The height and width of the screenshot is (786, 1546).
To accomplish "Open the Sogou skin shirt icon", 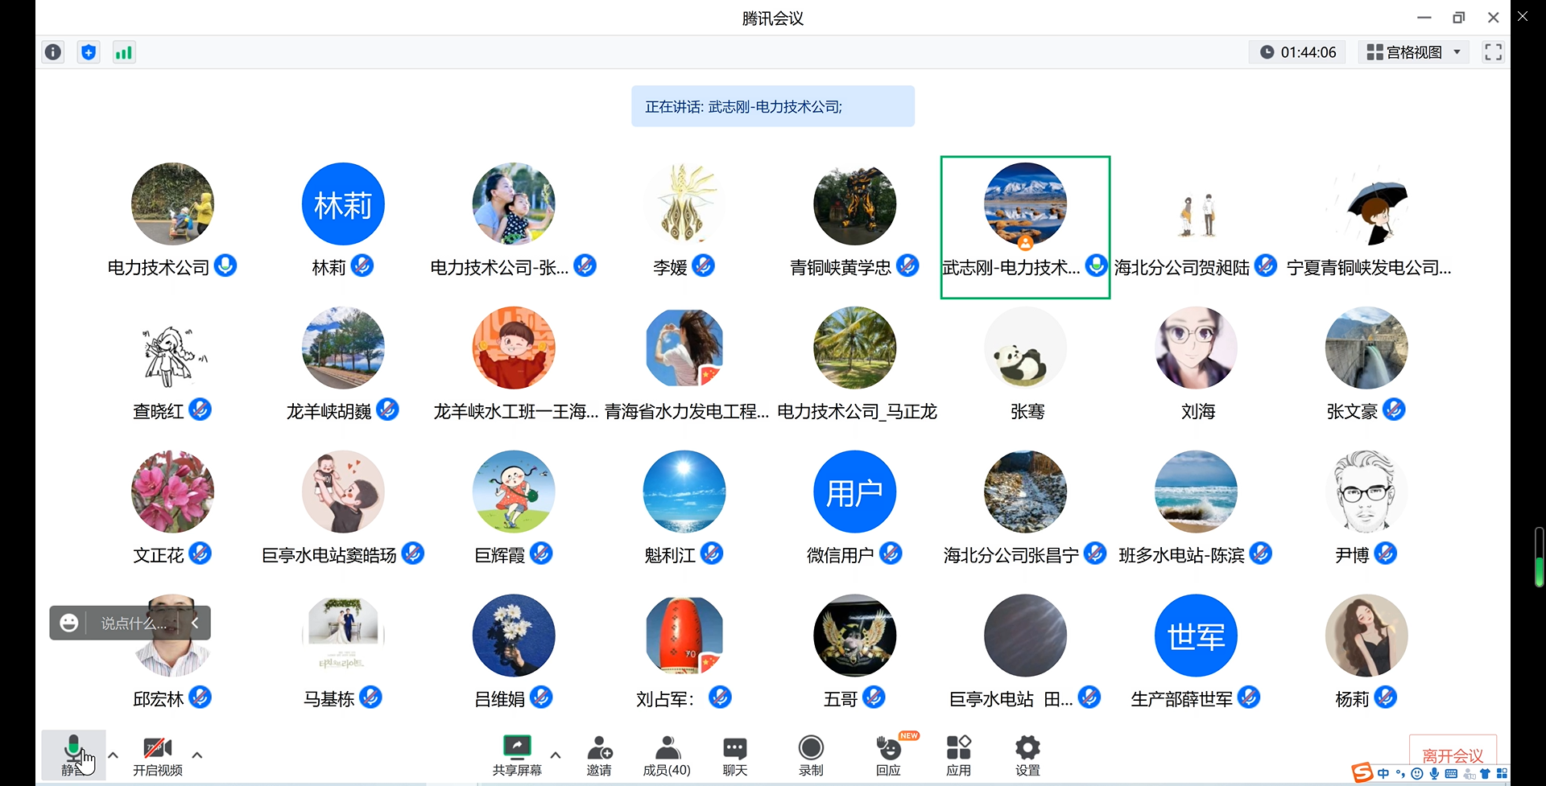I will point(1485,774).
